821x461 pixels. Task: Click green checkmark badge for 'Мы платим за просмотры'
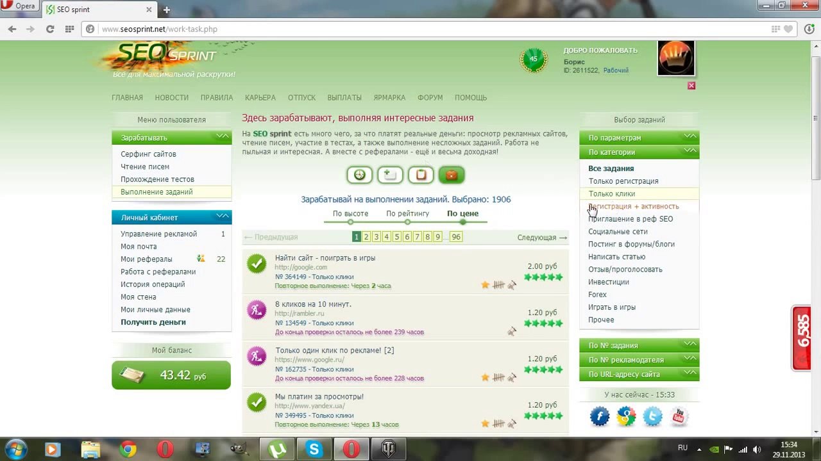point(257,402)
